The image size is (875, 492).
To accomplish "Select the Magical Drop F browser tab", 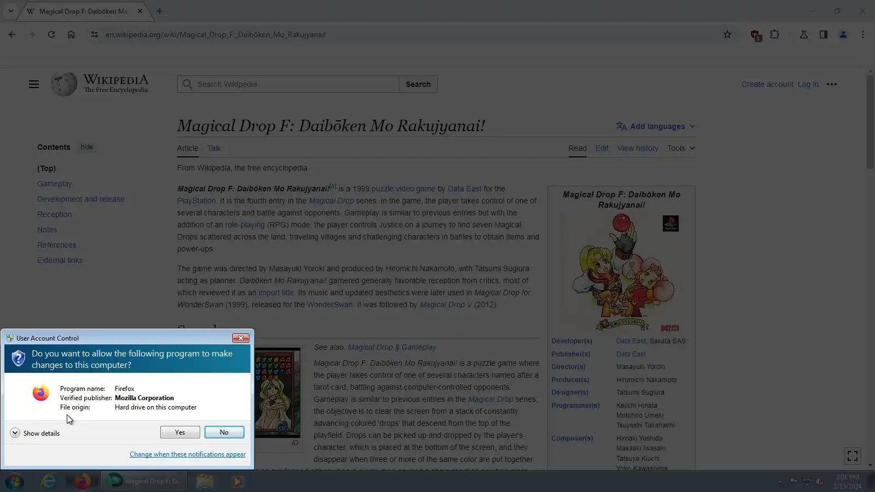I will pyautogui.click(x=82, y=11).
